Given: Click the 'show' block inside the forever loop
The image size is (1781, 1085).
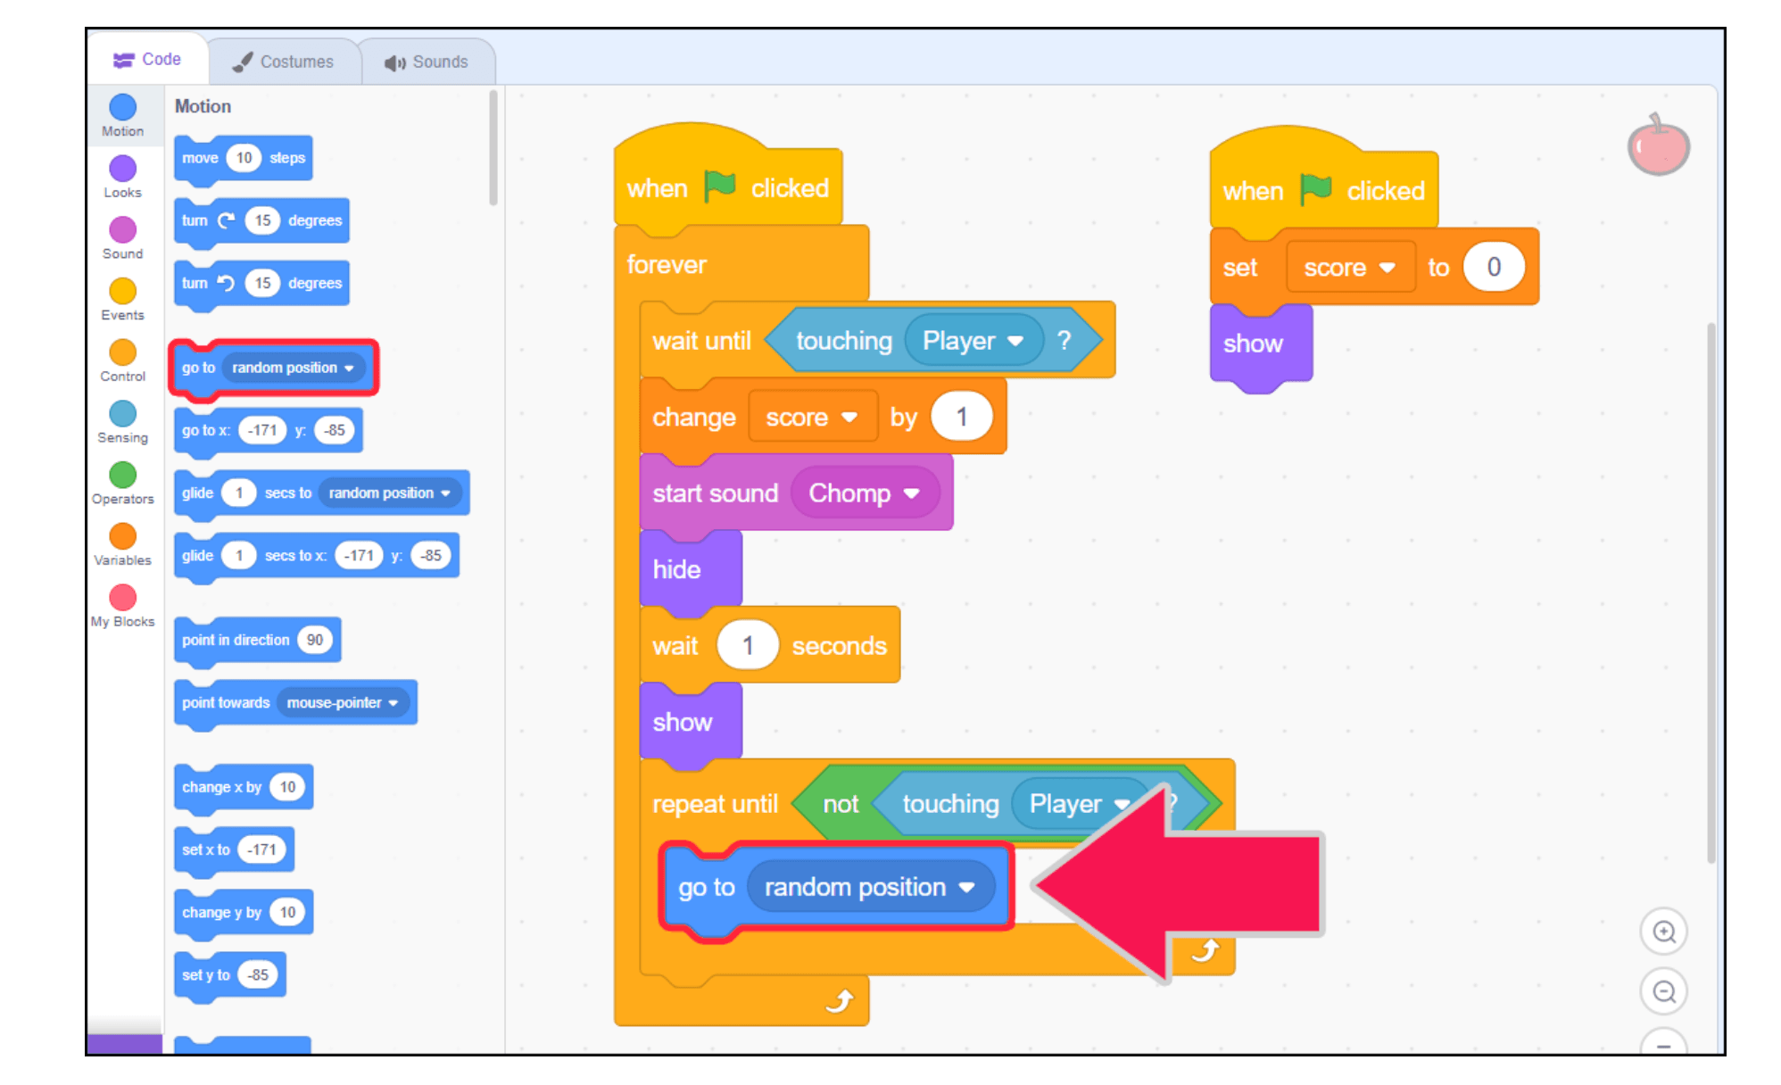Looking at the screenshot, I should (x=690, y=722).
